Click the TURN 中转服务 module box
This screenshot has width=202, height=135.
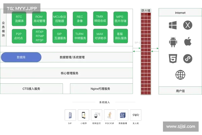[80, 36]
